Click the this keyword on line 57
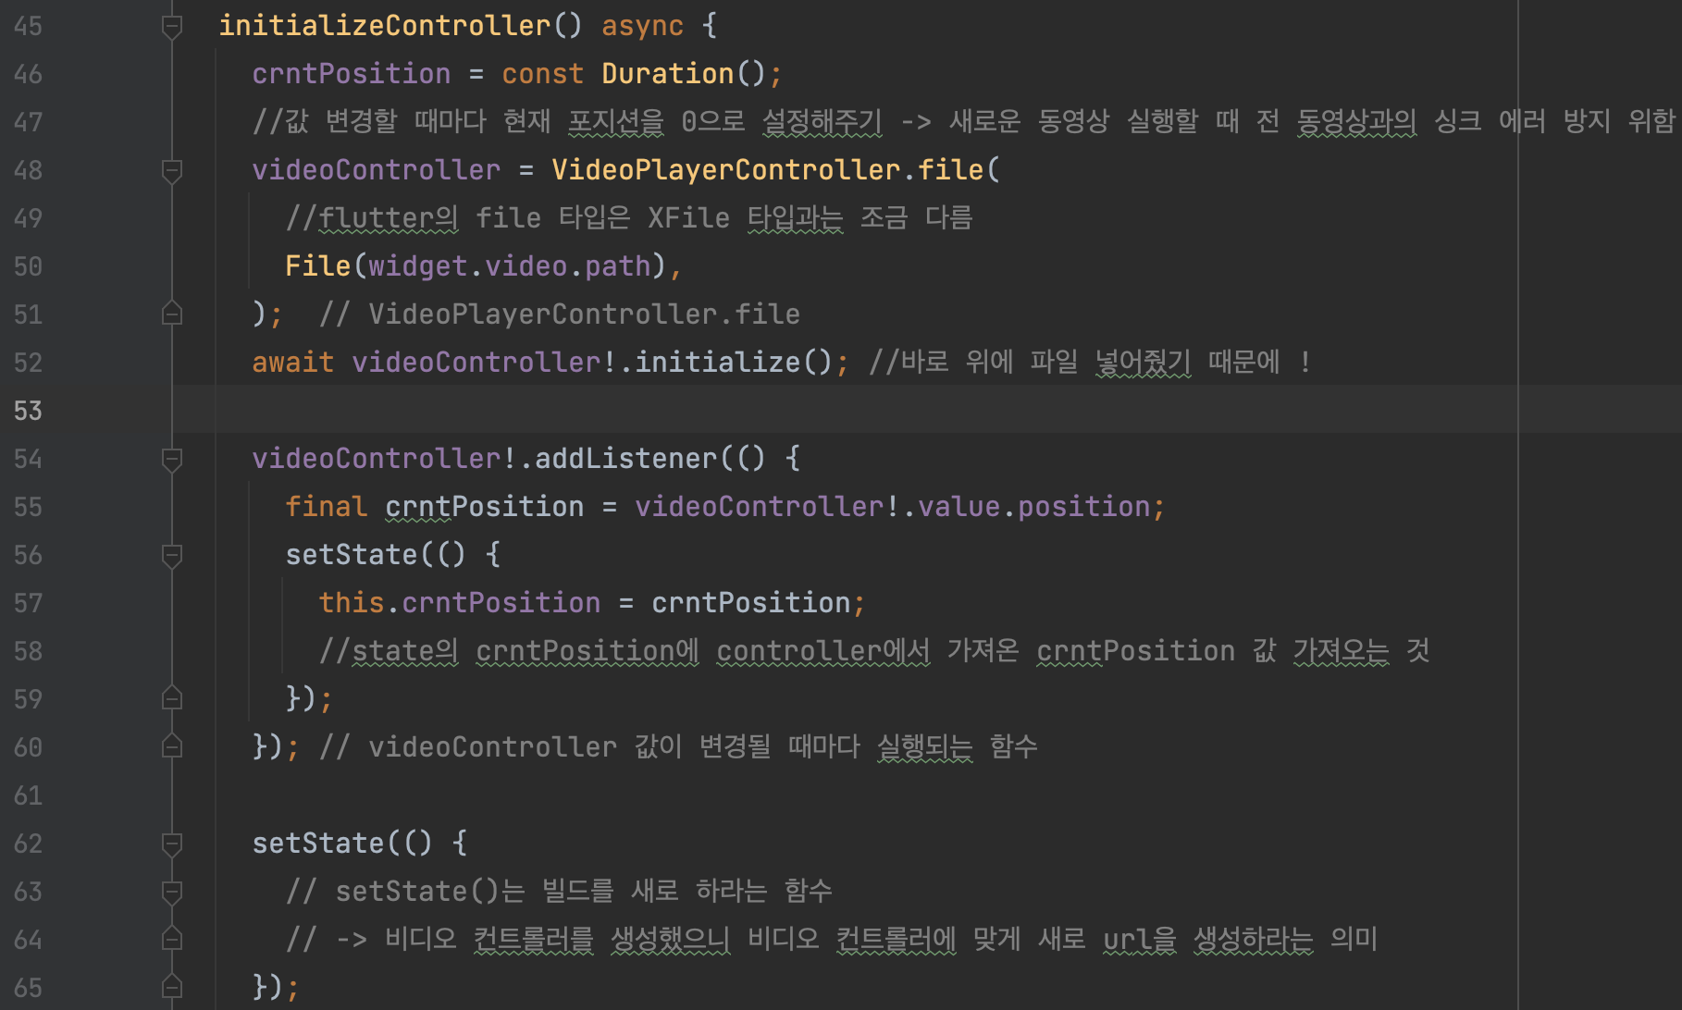This screenshot has width=1682, height=1010. pyautogui.click(x=352, y=603)
